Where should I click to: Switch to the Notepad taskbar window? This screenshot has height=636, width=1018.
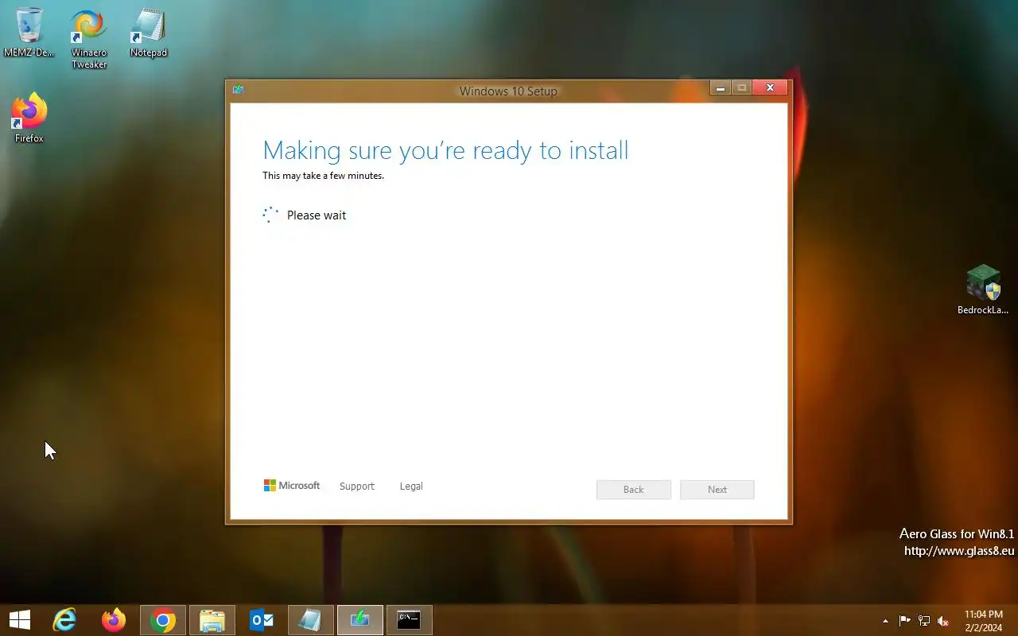[310, 620]
